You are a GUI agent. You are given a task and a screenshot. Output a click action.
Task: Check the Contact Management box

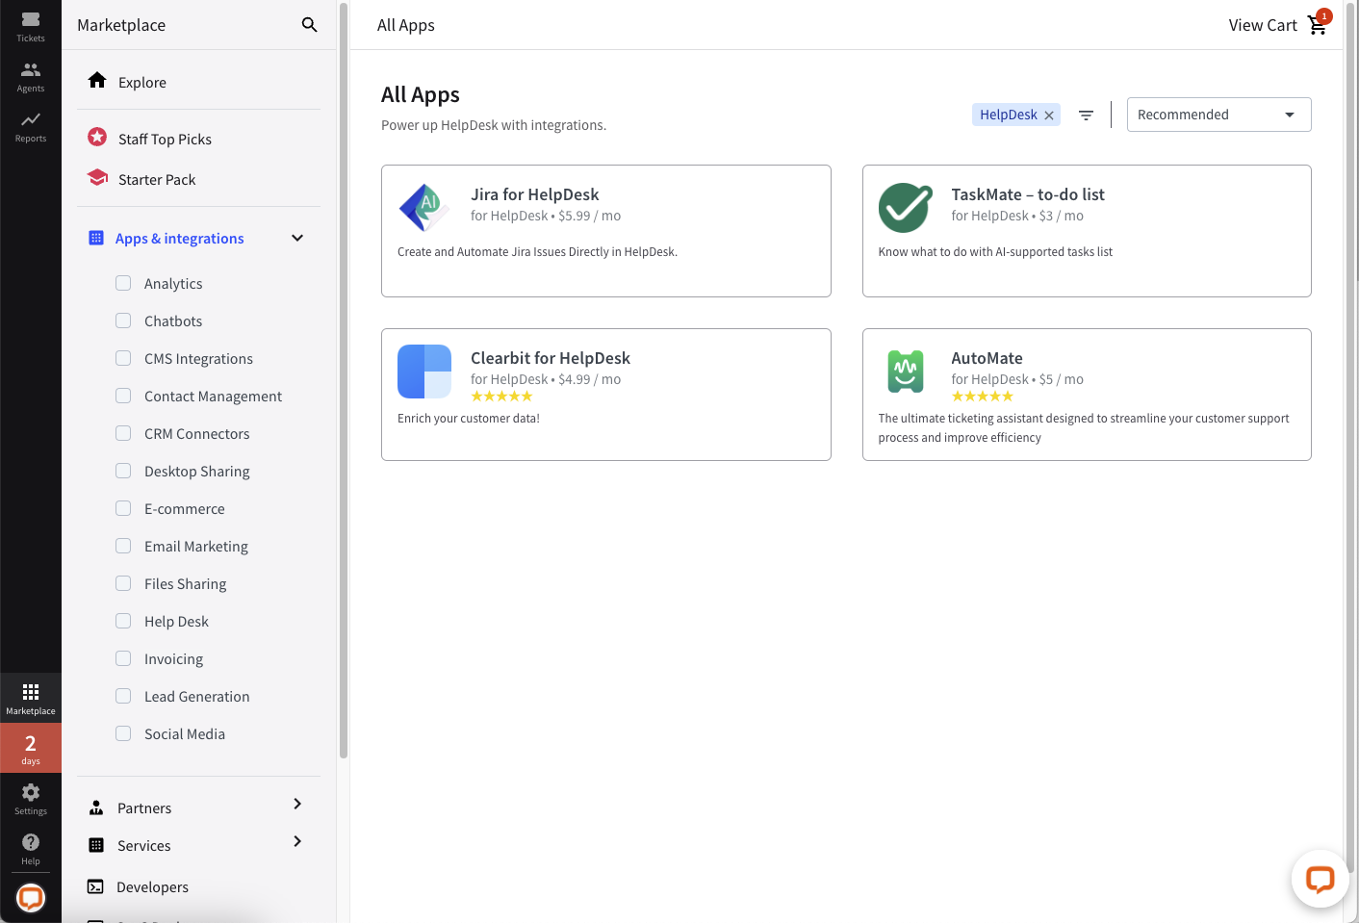(x=123, y=396)
